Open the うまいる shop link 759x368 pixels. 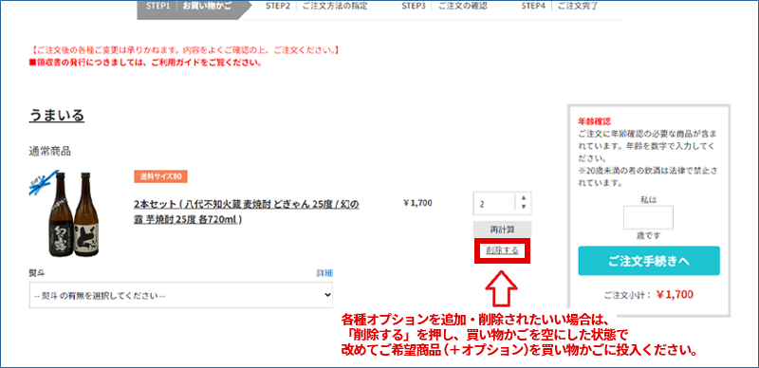pos(57,116)
